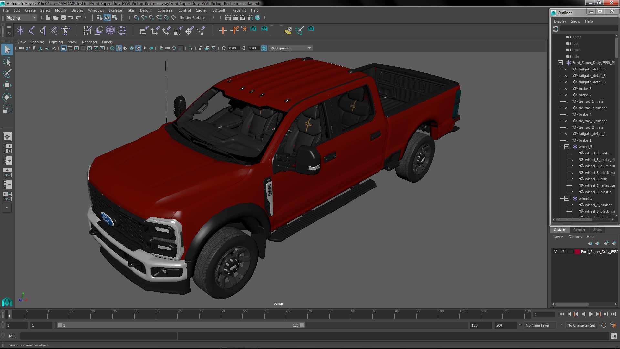Open the Rigging menu set dropdown

pyautogui.click(x=21, y=18)
